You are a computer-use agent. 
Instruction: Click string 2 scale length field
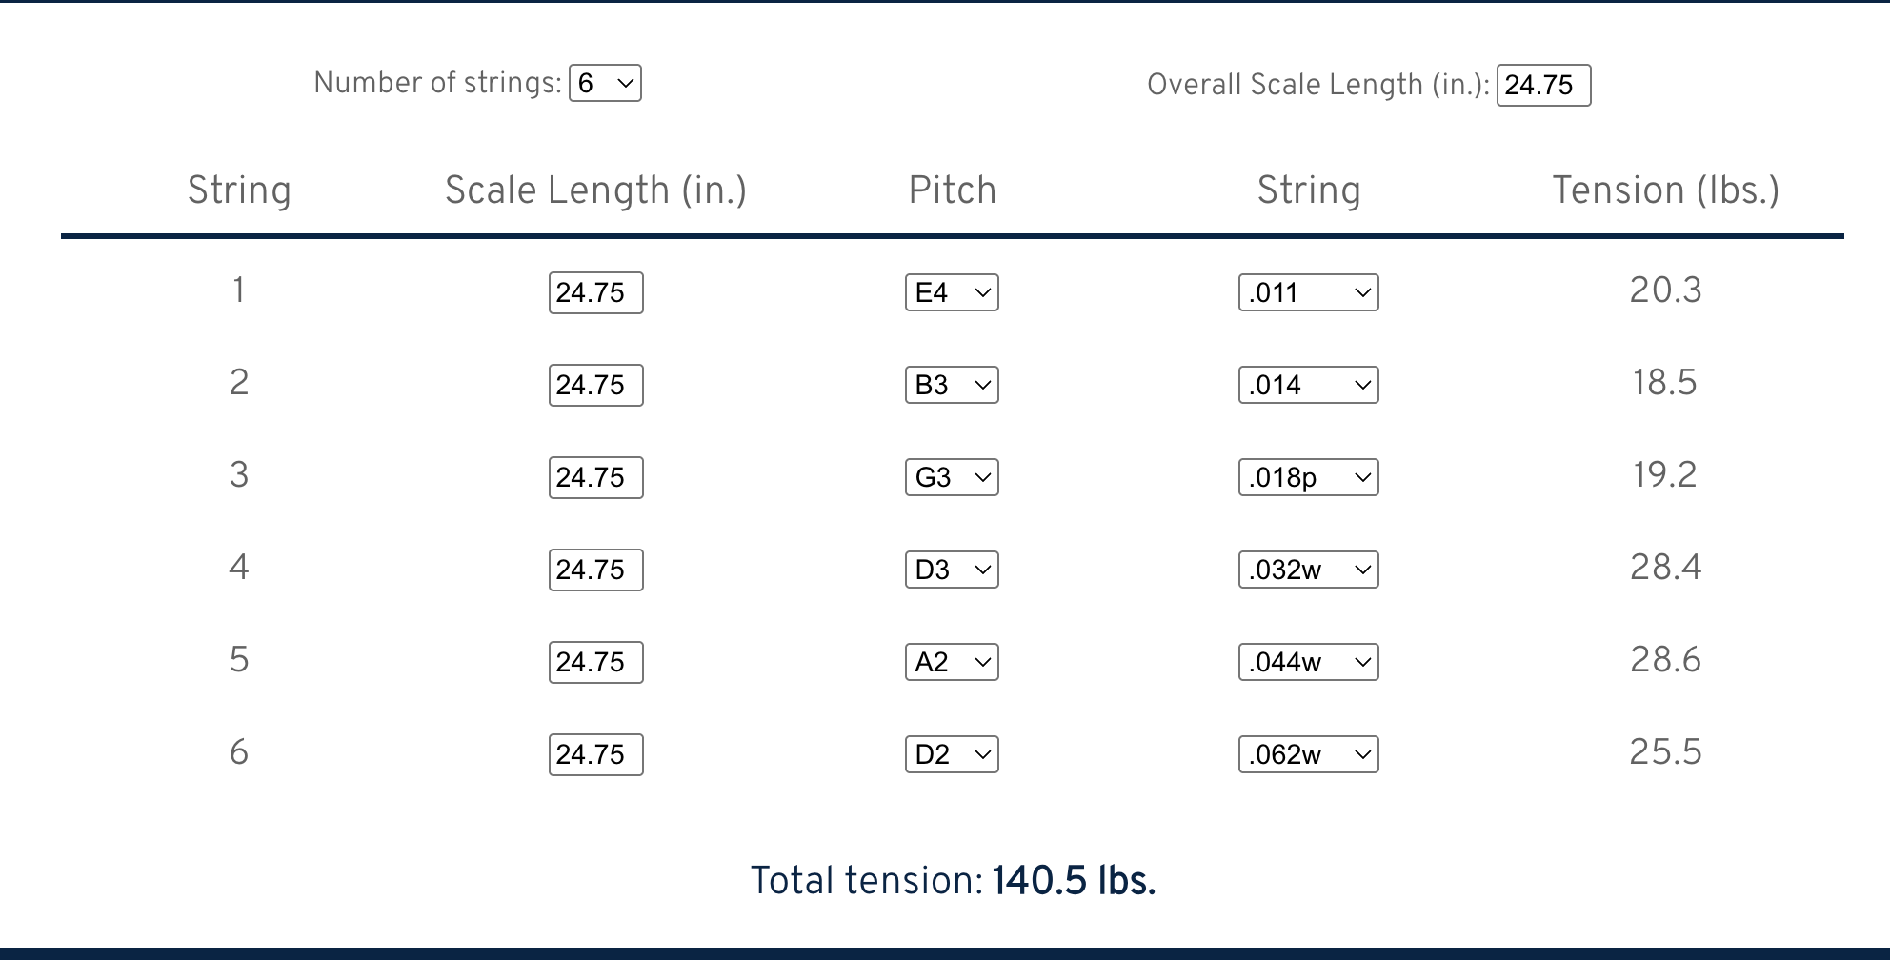pyautogui.click(x=595, y=385)
